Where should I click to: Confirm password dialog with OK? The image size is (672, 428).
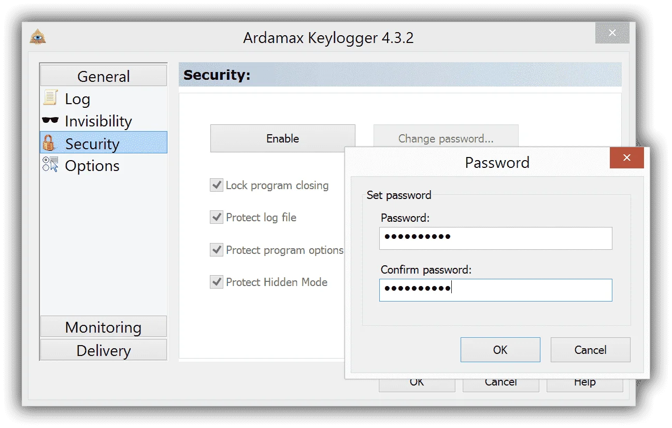pos(500,350)
